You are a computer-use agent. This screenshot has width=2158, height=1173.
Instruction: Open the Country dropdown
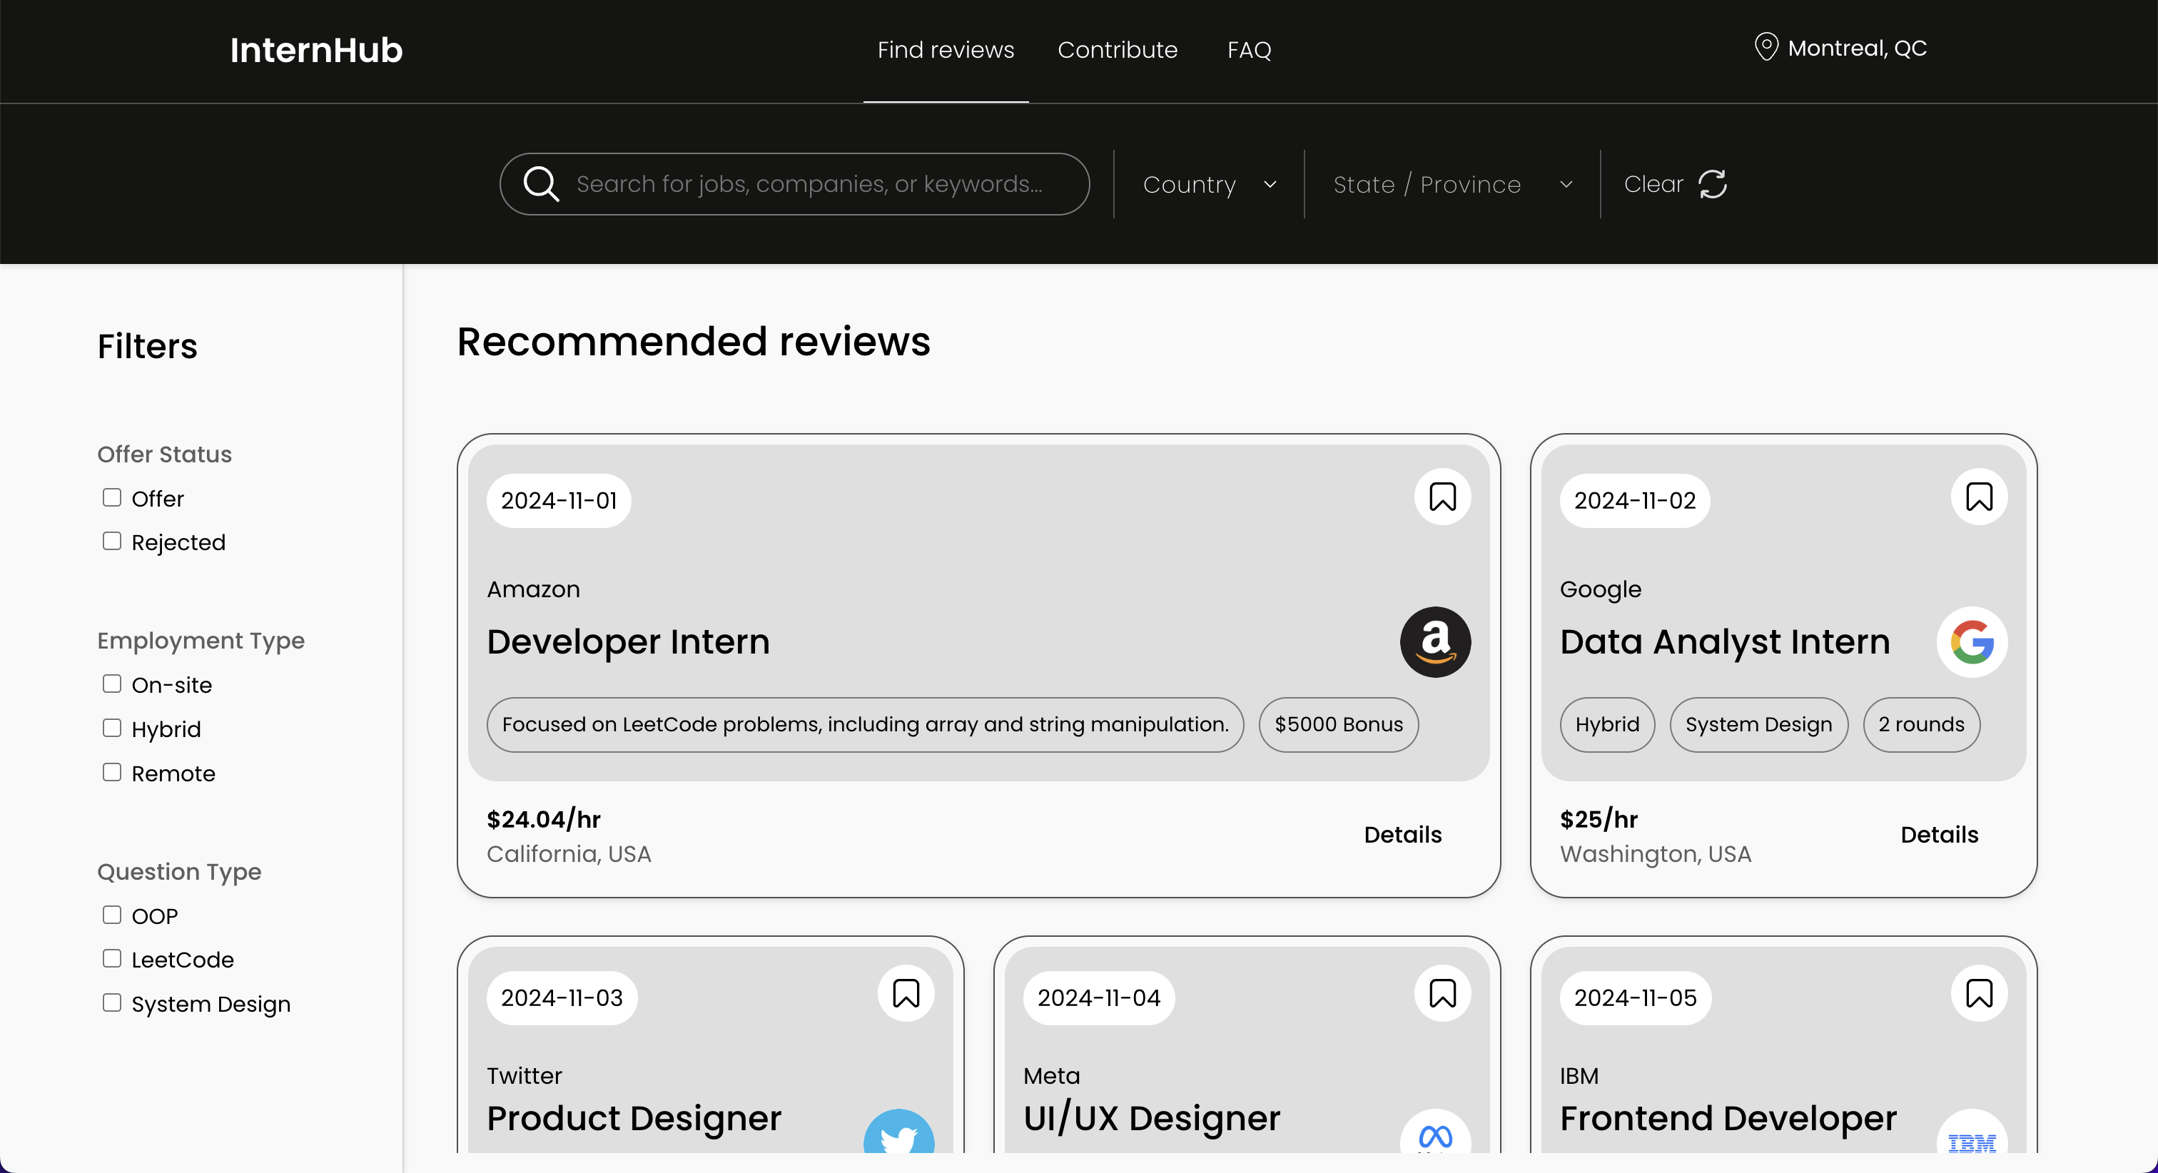point(1209,184)
